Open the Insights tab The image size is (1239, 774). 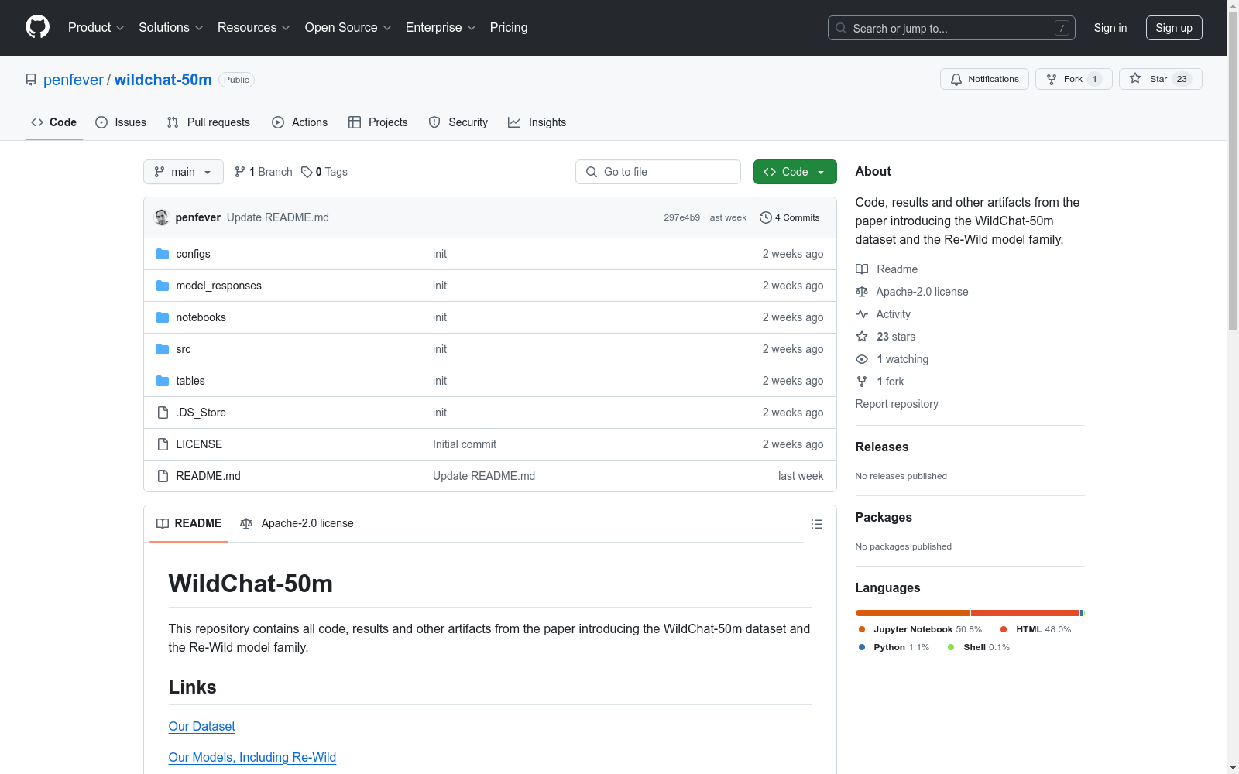click(537, 122)
